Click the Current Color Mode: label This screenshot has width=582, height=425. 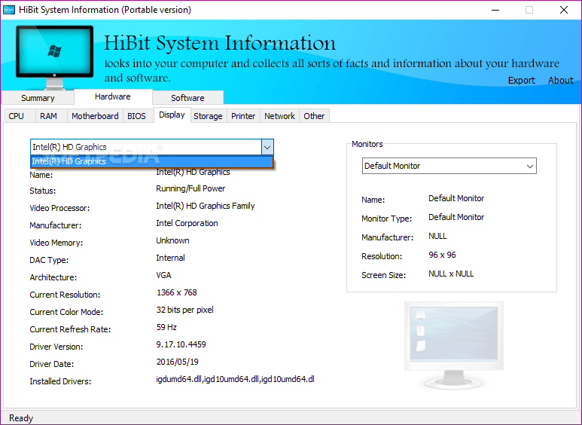pyautogui.click(x=66, y=312)
